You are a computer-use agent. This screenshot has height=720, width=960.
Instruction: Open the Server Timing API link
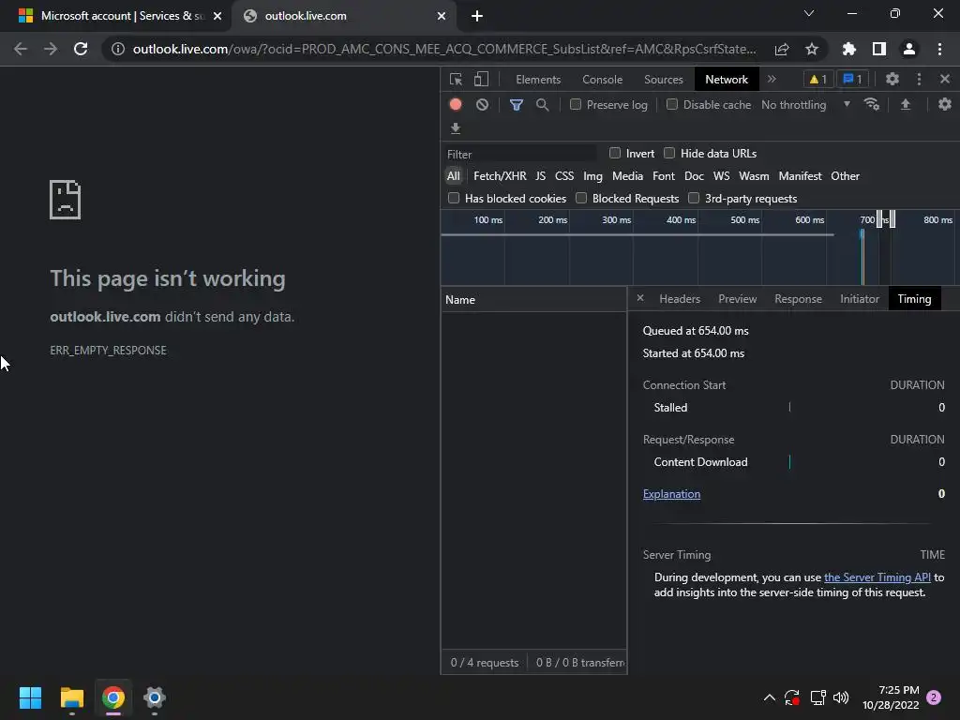pos(877,577)
